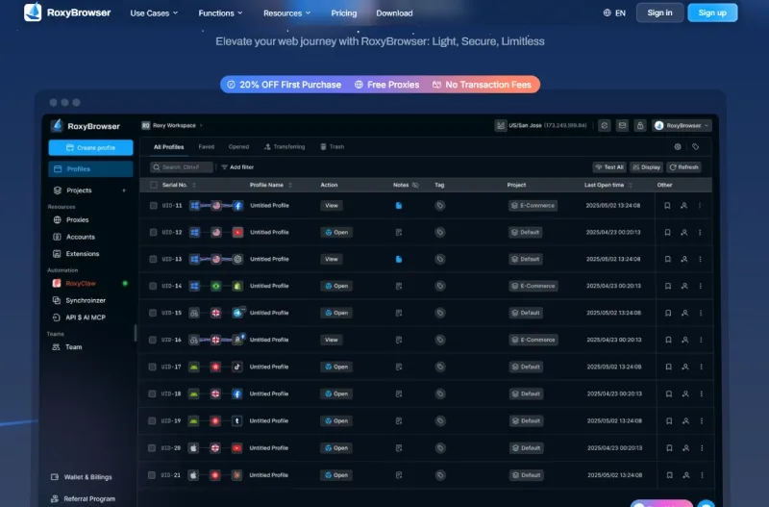Click the Facebook icon in the UID-18 row
Image resolution: width=769 pixels, height=507 pixels.
pyautogui.click(x=236, y=393)
